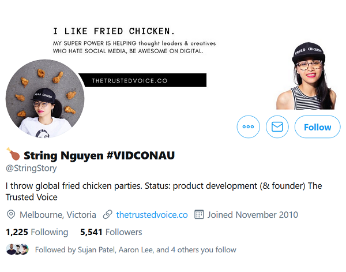Click the chicken drumstick emoji by name
346x272 pixels.
(13, 154)
